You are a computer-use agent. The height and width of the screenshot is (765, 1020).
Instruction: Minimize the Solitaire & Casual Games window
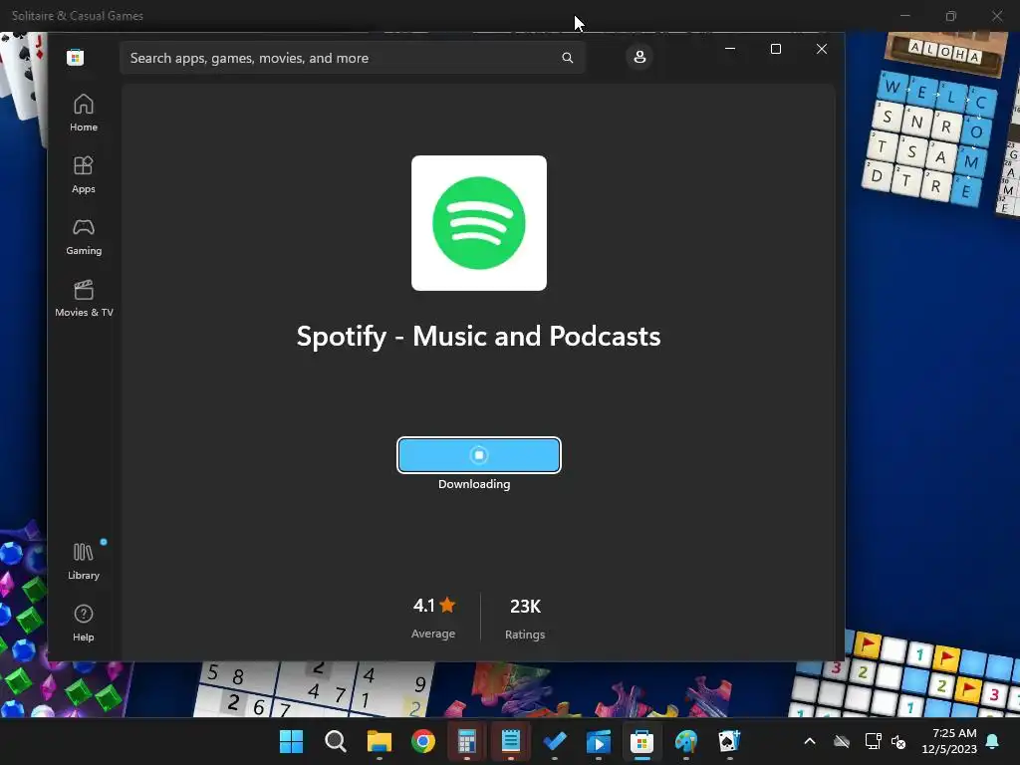(904, 16)
